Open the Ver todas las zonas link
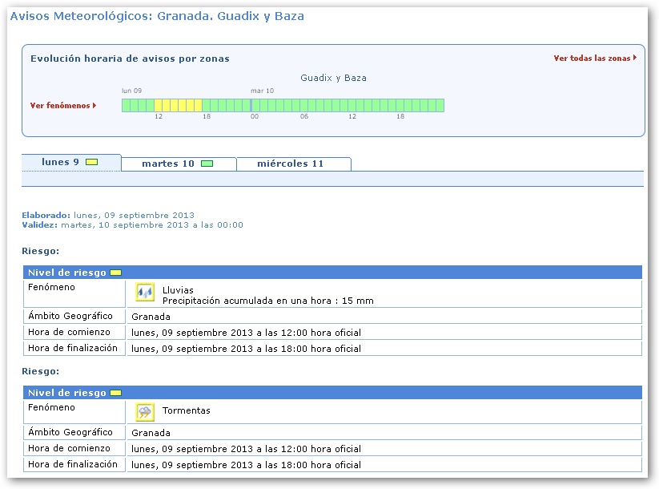Viewport: 659px width, 489px height. 592,59
